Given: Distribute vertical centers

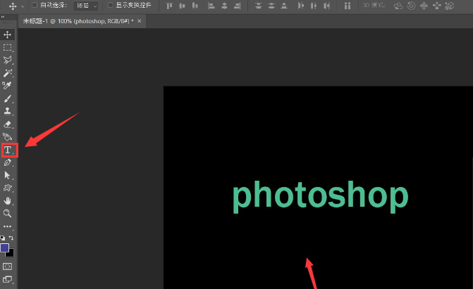Looking at the screenshot, I should pyautogui.click(x=271, y=6).
